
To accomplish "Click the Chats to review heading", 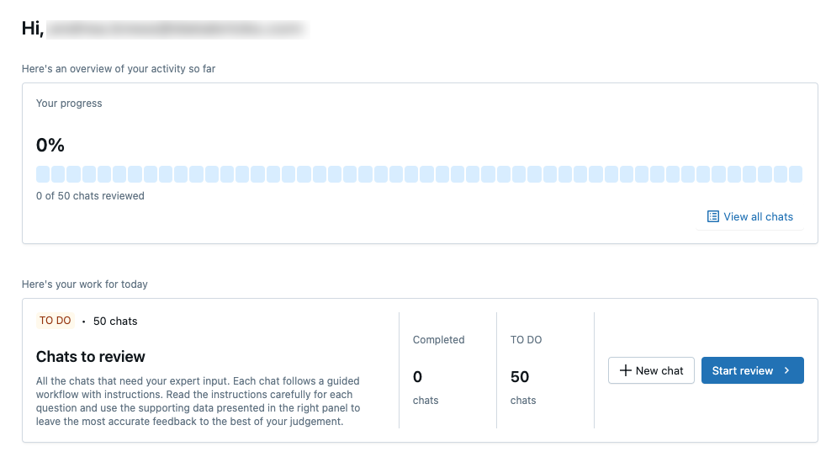I will click(x=91, y=356).
